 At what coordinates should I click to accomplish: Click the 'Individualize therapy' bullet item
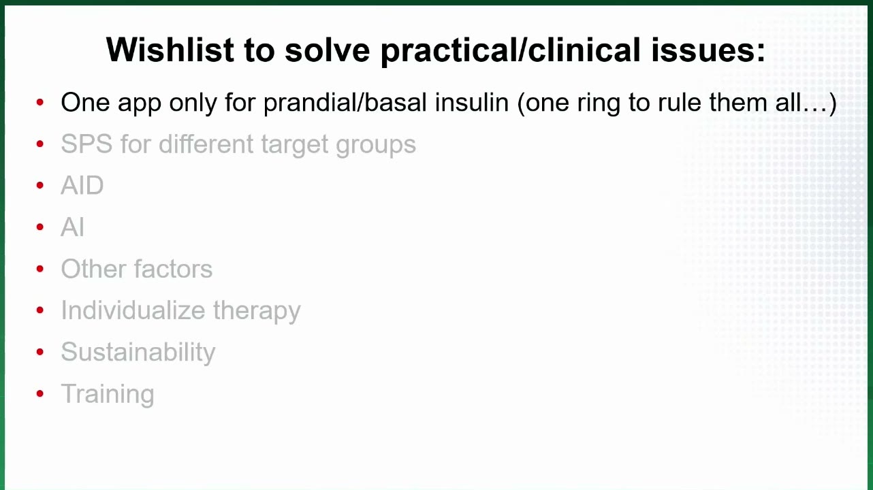click(180, 310)
